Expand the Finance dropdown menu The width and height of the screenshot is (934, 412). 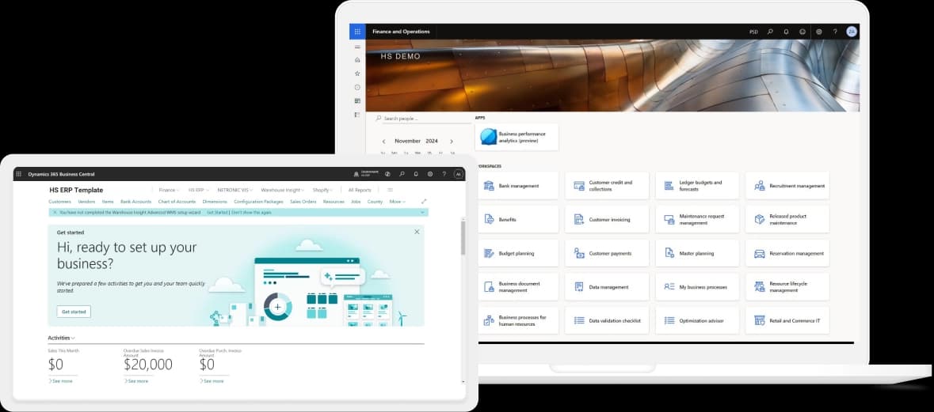point(169,190)
